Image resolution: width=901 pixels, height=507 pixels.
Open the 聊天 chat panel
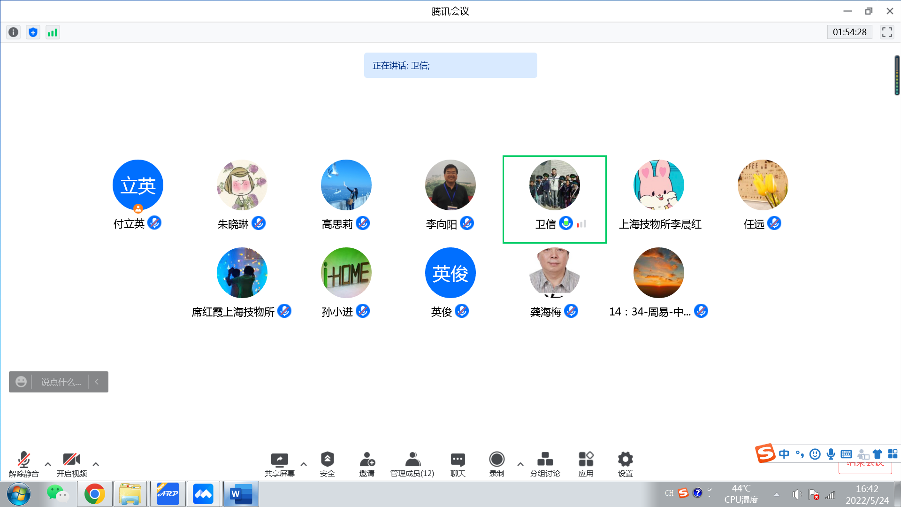point(458,464)
